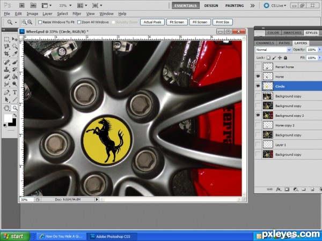Select the Lasso tool

pos(6,46)
